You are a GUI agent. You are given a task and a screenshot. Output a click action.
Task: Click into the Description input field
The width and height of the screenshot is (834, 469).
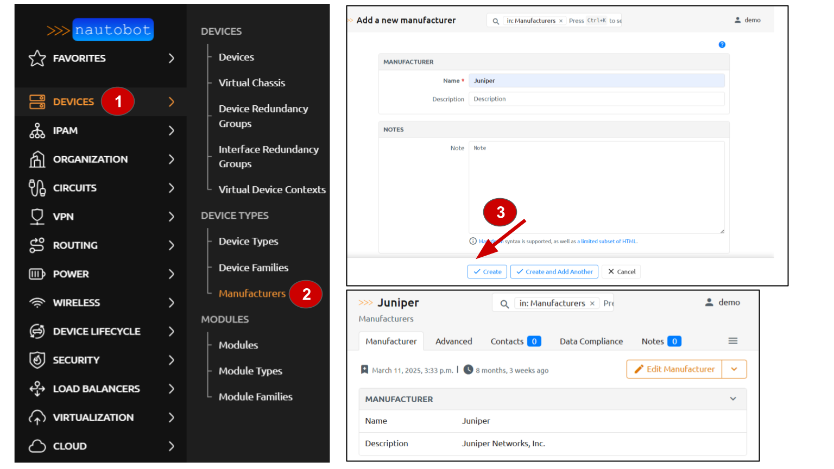[x=596, y=99]
